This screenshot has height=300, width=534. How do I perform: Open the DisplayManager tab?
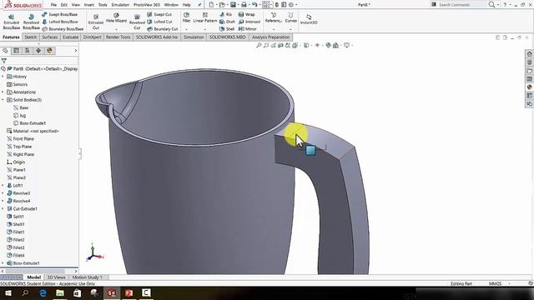[49, 51]
